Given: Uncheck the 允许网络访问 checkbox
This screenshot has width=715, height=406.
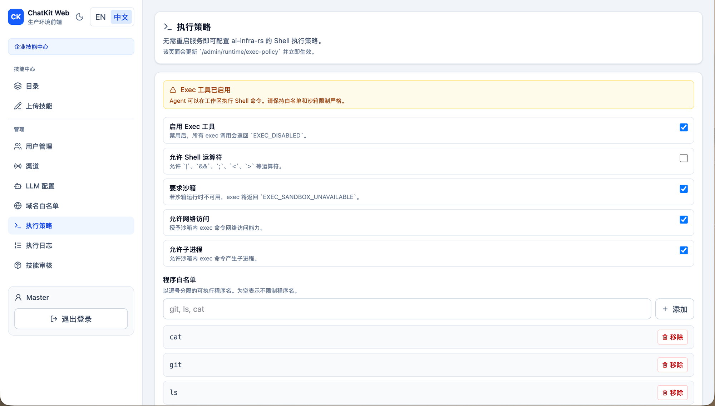Looking at the screenshot, I should [x=684, y=220].
